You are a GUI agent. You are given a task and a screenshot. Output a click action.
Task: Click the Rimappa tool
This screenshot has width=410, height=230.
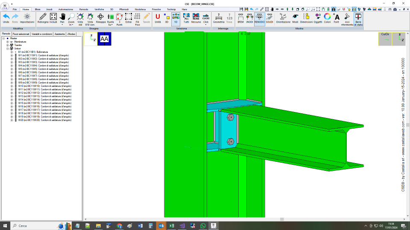click(101, 18)
